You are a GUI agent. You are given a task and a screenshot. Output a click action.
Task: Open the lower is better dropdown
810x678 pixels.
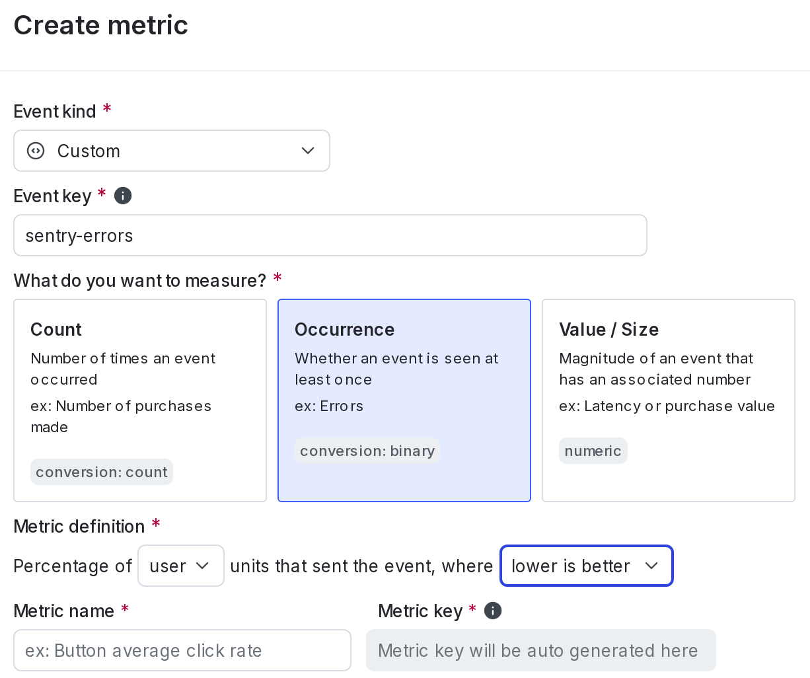(x=587, y=566)
